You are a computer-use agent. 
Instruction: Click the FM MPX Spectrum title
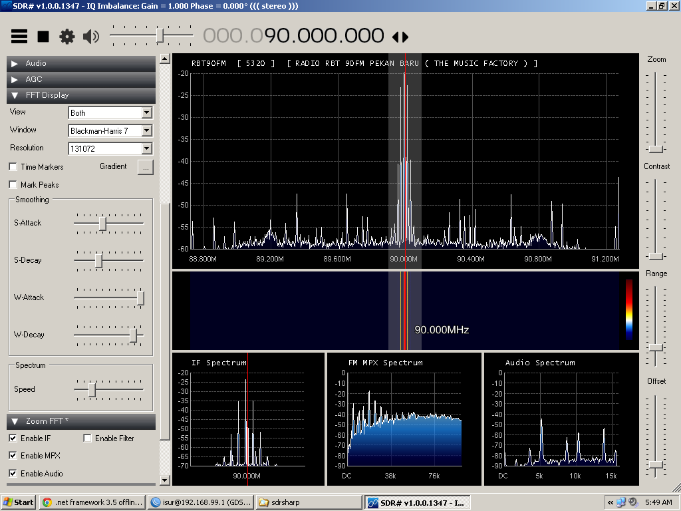(385, 363)
